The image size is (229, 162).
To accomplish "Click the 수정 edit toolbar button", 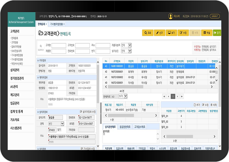I will tap(183, 33).
